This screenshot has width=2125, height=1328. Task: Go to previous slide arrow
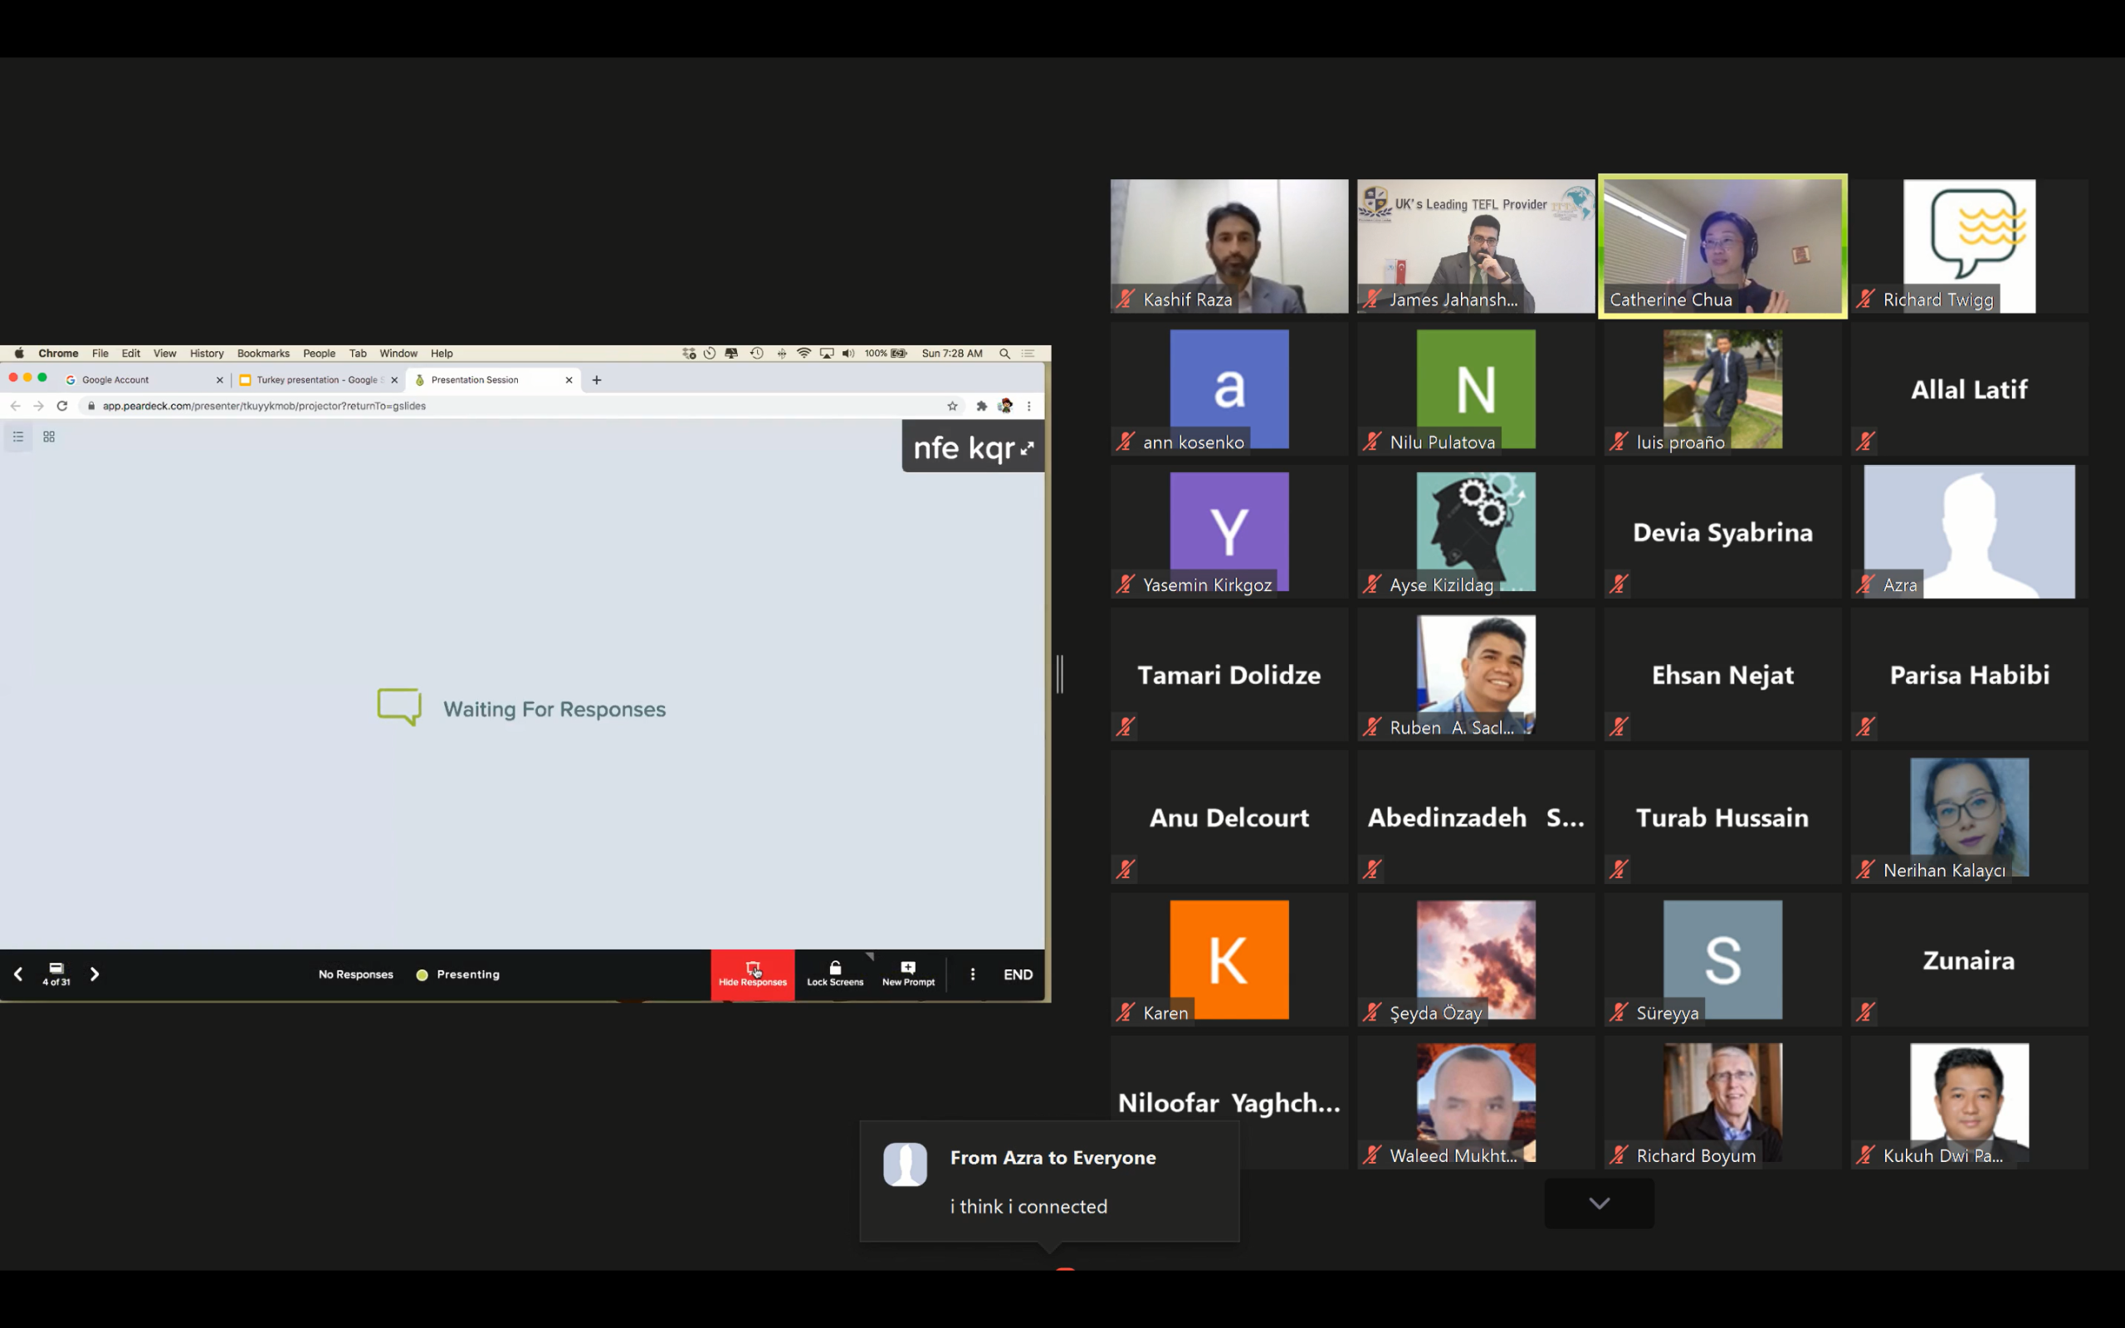[x=18, y=974]
